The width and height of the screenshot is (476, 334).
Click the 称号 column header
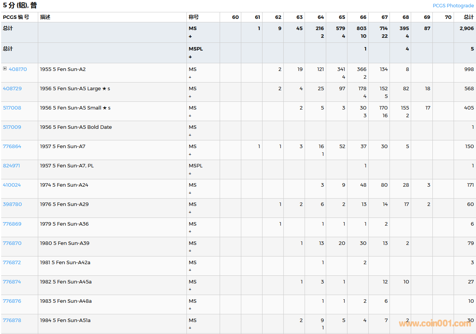click(x=194, y=17)
